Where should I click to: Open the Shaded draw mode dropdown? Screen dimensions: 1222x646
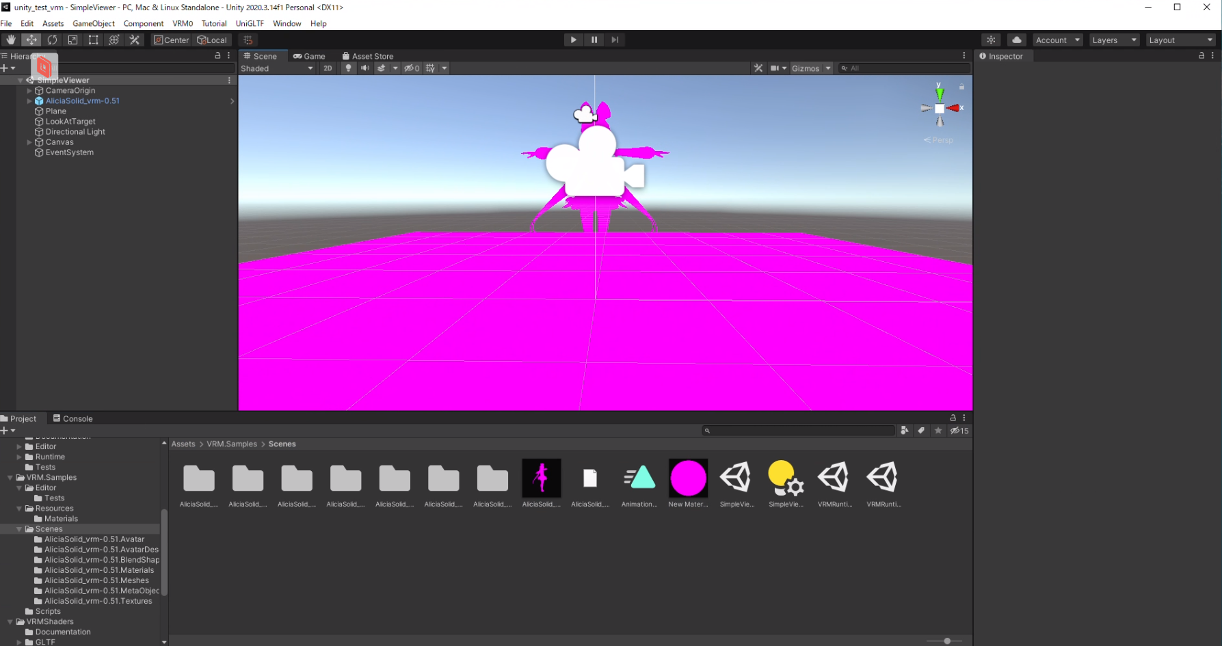point(276,68)
